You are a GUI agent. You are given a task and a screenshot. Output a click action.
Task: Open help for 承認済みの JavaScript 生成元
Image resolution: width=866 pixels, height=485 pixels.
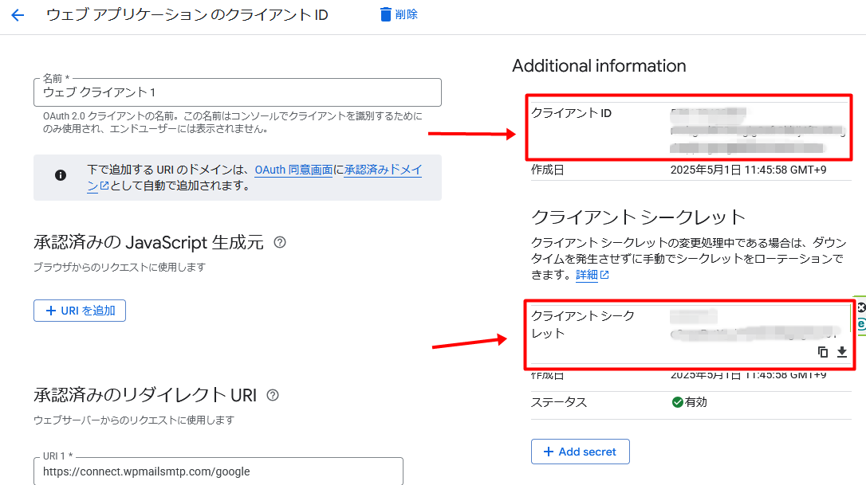pyautogui.click(x=278, y=242)
